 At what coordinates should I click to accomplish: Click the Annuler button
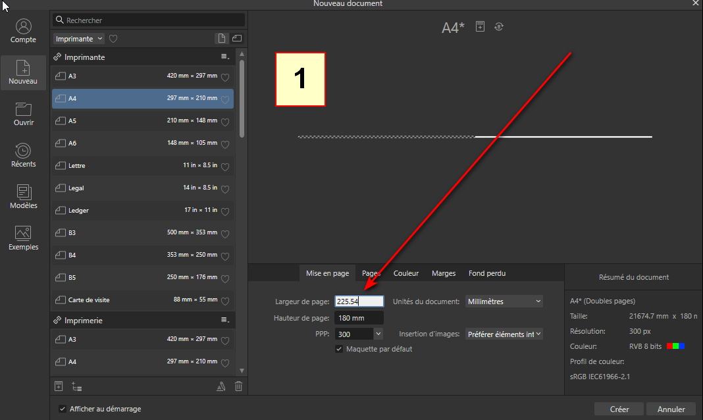point(671,409)
